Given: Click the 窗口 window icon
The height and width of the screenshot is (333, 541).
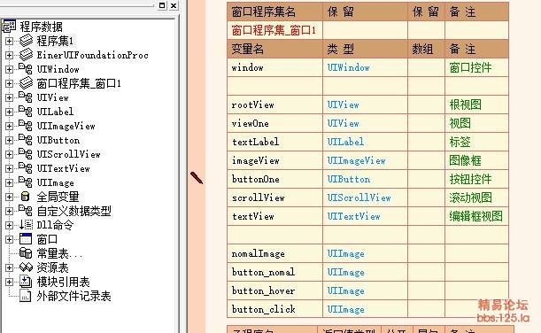Looking at the screenshot, I should [x=26, y=239].
